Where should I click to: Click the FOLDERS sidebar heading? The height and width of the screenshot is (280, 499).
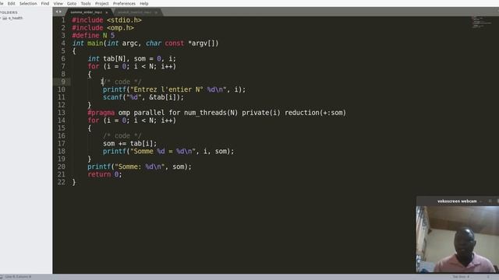pyautogui.click(x=9, y=12)
